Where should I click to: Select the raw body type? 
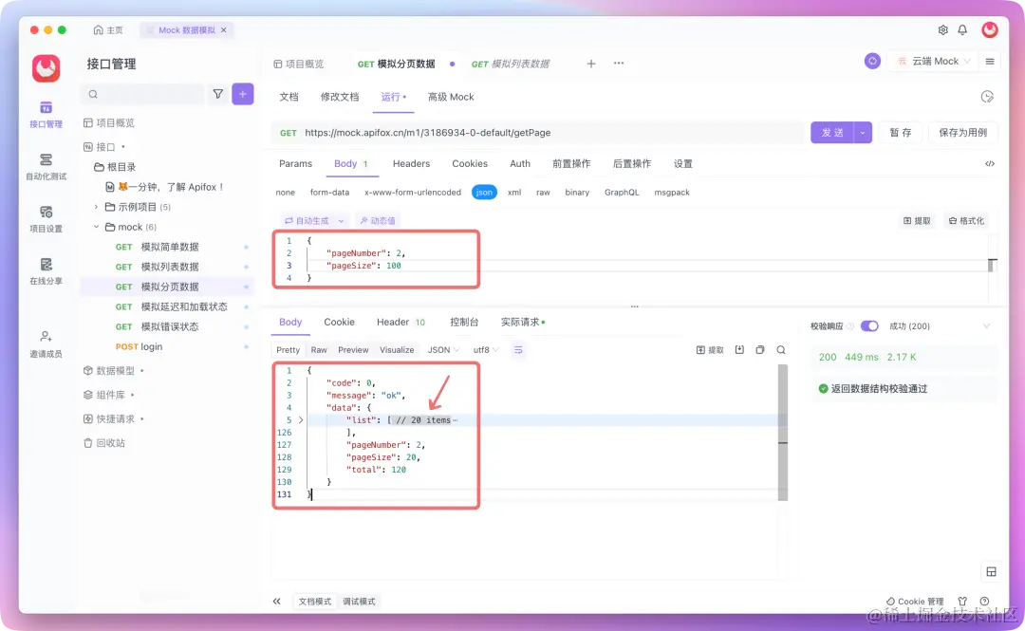[543, 193]
